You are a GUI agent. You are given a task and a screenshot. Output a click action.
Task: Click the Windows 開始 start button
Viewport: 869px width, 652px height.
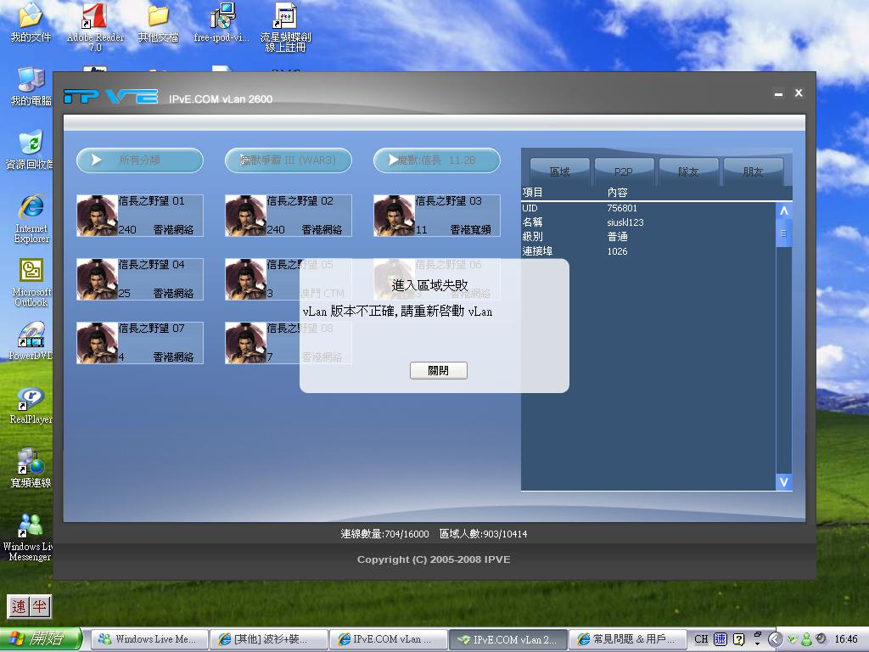click(41, 639)
